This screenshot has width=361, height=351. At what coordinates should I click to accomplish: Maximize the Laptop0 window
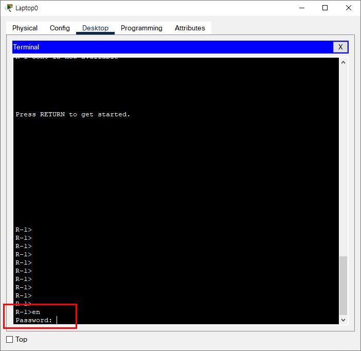325,8
